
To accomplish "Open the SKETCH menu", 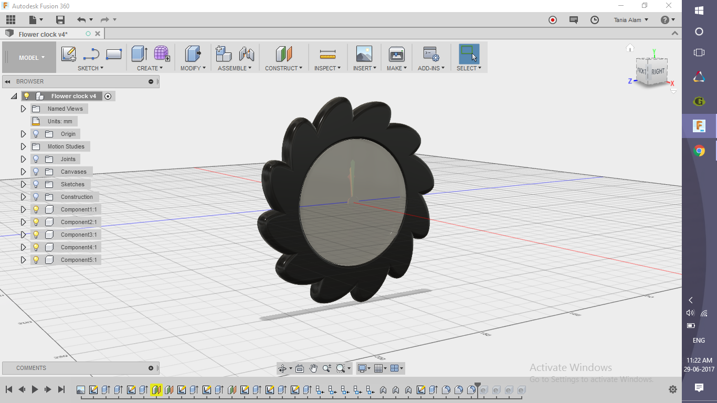I will click(90, 68).
